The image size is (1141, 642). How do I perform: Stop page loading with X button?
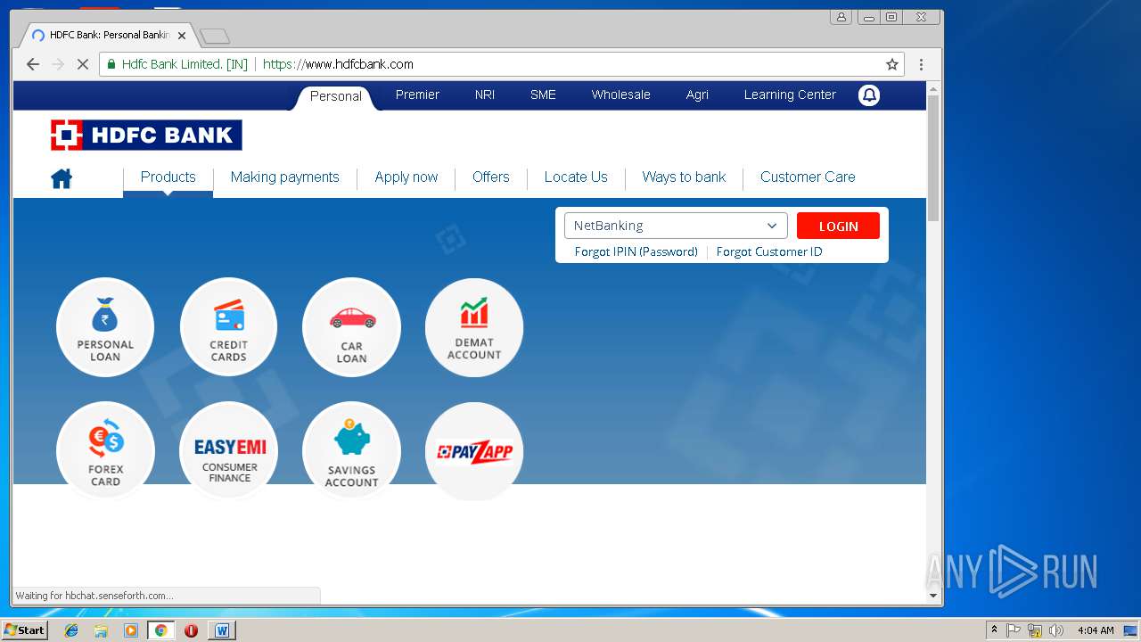click(x=82, y=64)
